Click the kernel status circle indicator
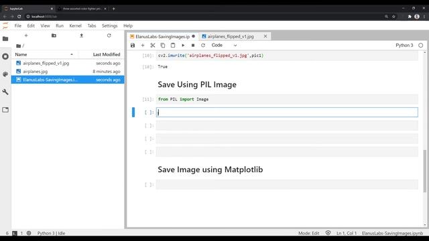Screen dimensions: 429x241 click(x=421, y=46)
